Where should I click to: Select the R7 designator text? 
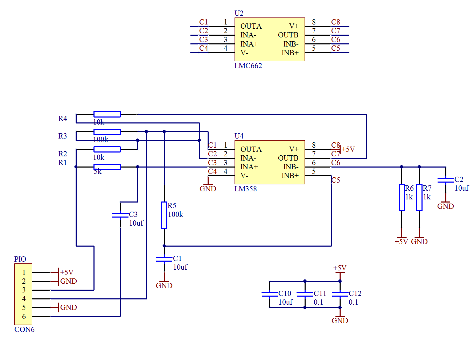pyautogui.click(x=427, y=188)
